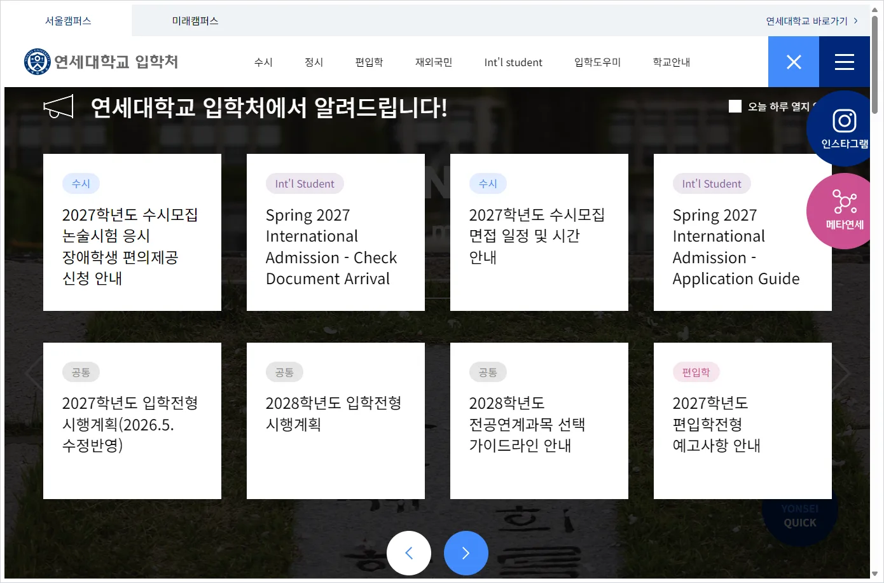The width and height of the screenshot is (884, 583).
Task: Go to previous notice slide arrow
Action: click(x=409, y=553)
